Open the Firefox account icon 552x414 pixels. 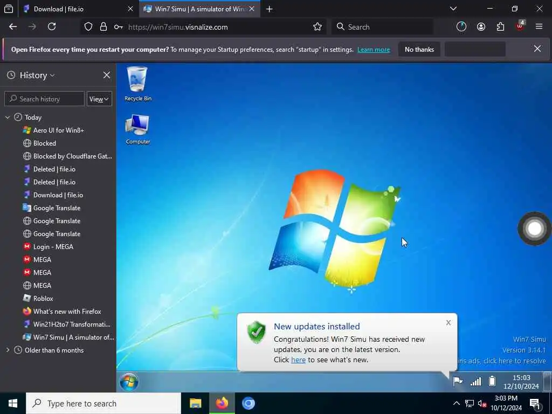481,27
